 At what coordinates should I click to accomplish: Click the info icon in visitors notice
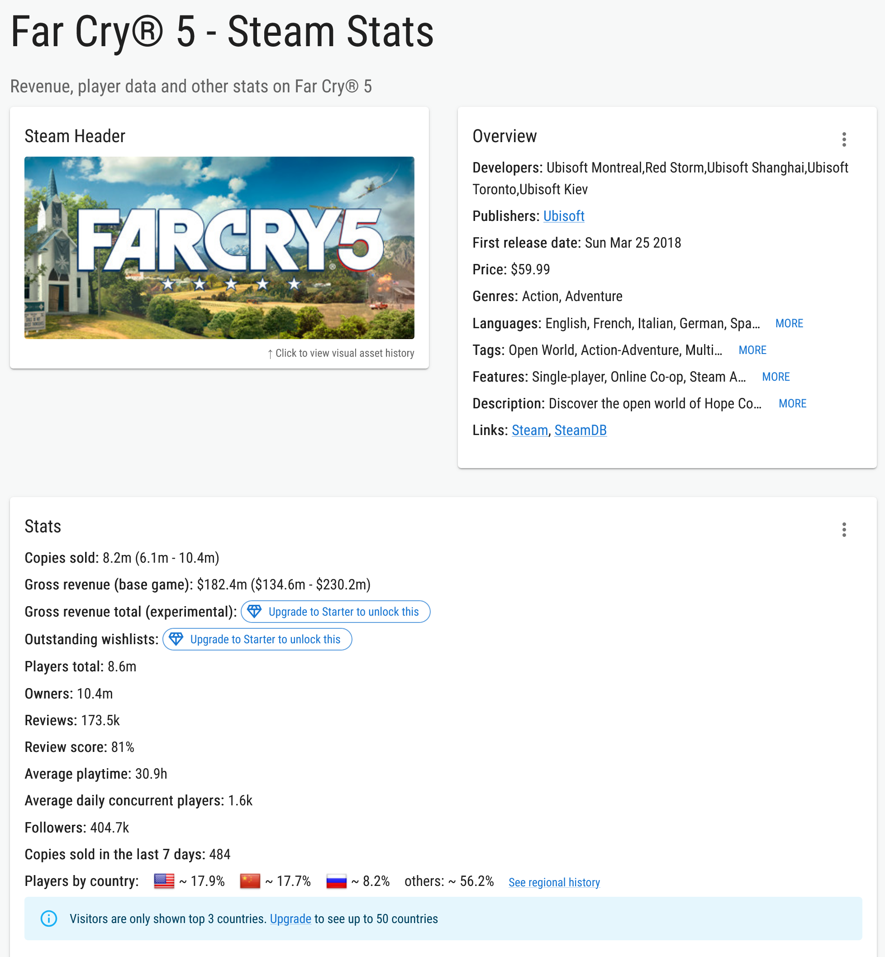click(49, 918)
